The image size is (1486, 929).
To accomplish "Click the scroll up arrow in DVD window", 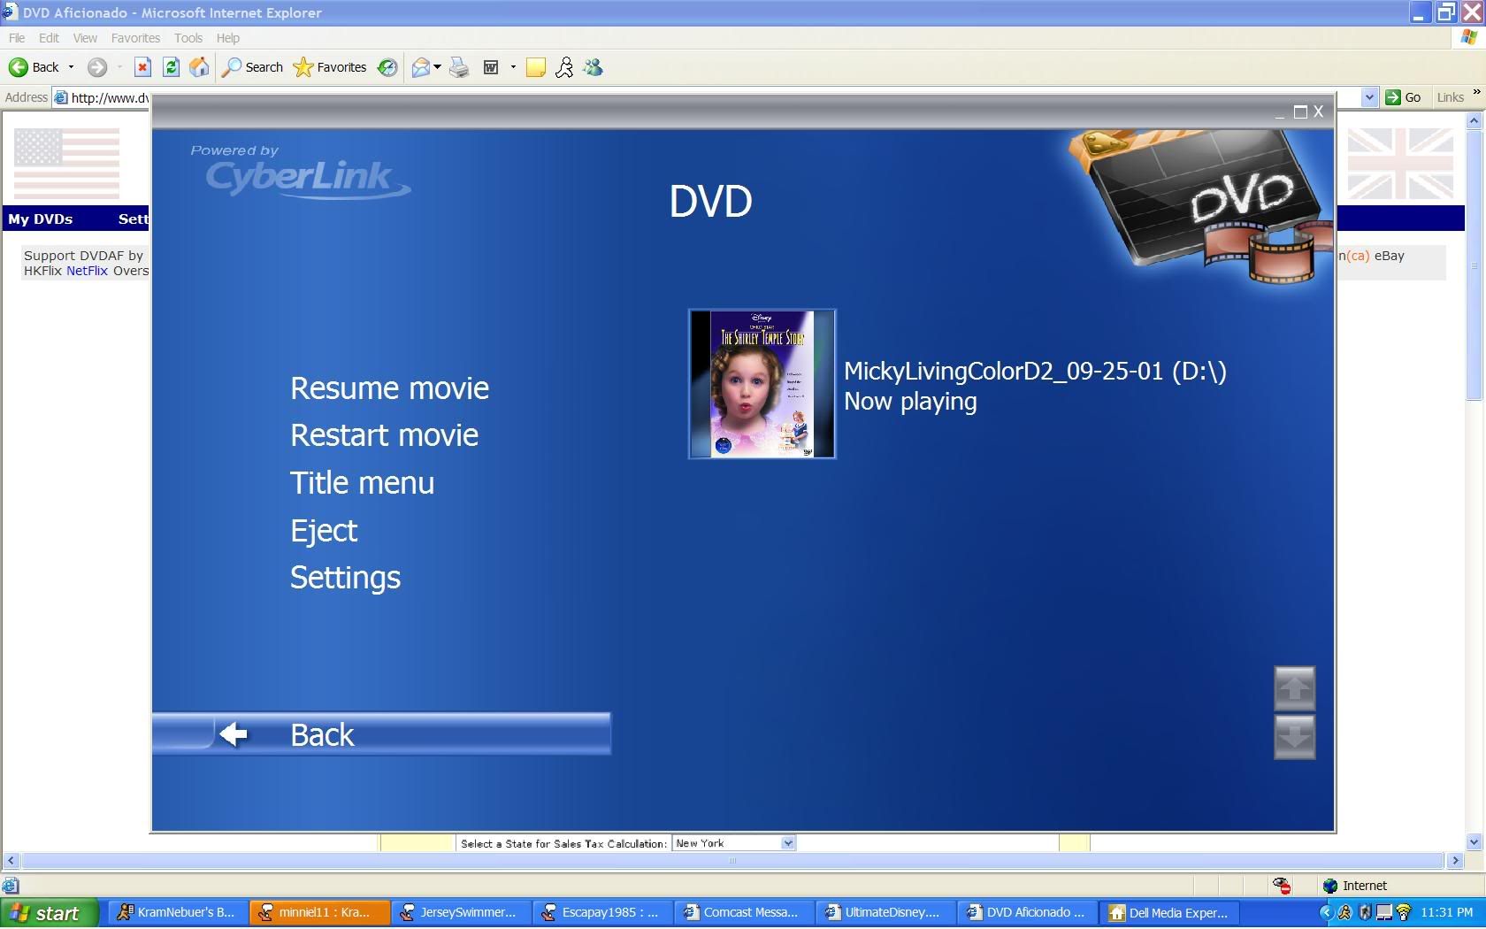I will [1295, 688].
